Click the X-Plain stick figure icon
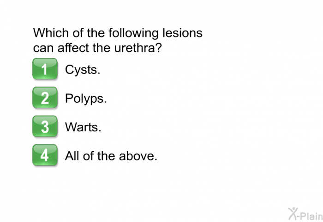The height and width of the screenshot is (222, 323). (293, 214)
